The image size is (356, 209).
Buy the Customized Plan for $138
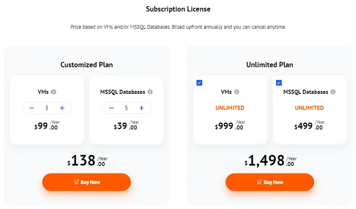coord(87,182)
